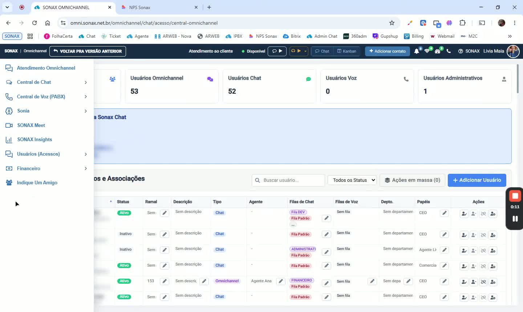Screen dimensions: 523x312
Task: Open the SONAX Meet video icon
Action: click(9, 125)
